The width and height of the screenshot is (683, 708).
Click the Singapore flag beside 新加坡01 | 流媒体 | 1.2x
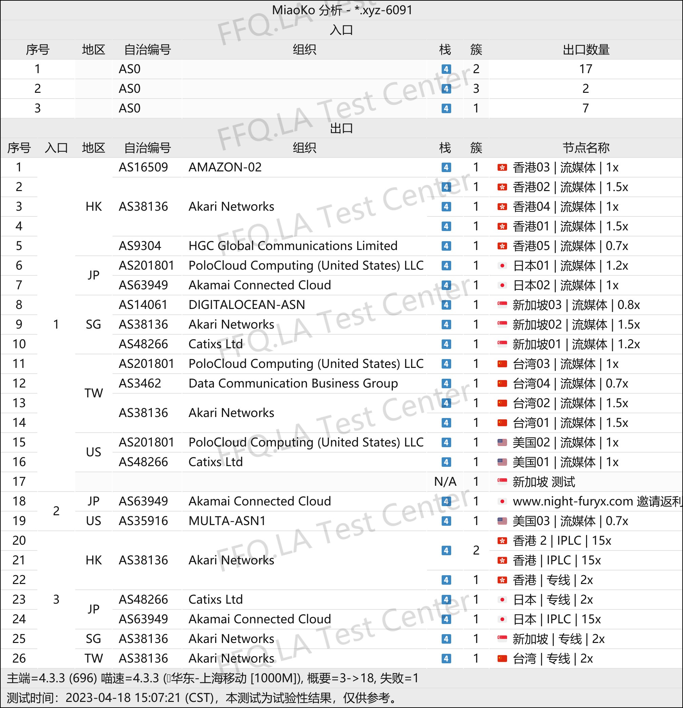click(x=502, y=344)
